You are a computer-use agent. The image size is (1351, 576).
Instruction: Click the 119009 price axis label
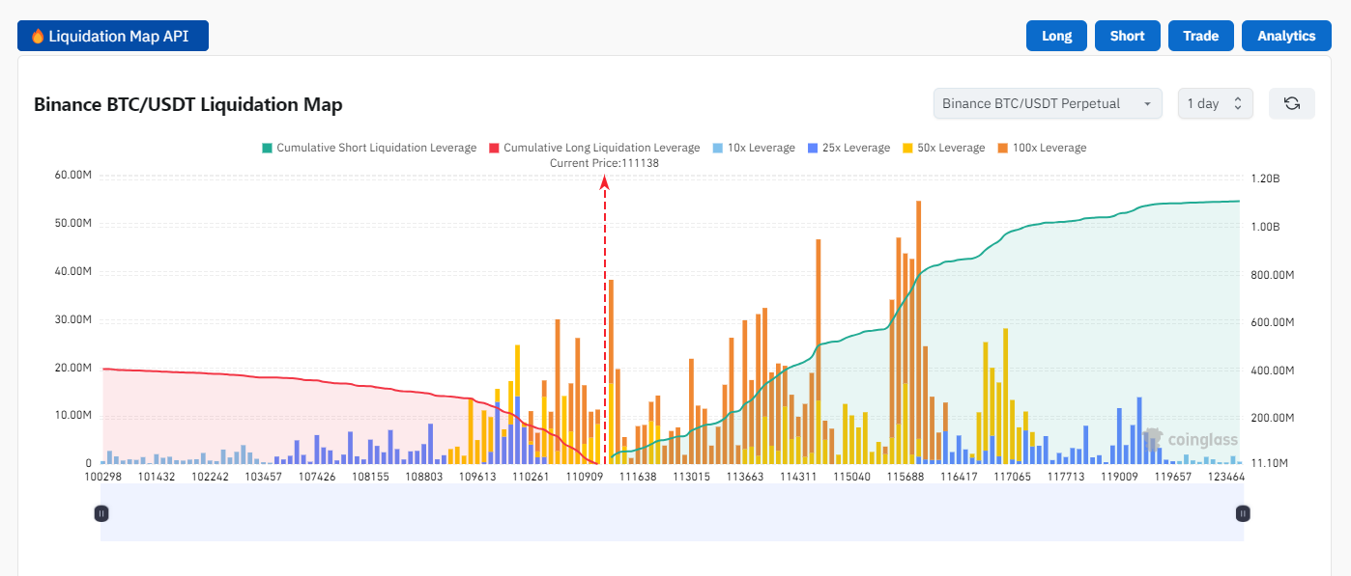point(1119,477)
